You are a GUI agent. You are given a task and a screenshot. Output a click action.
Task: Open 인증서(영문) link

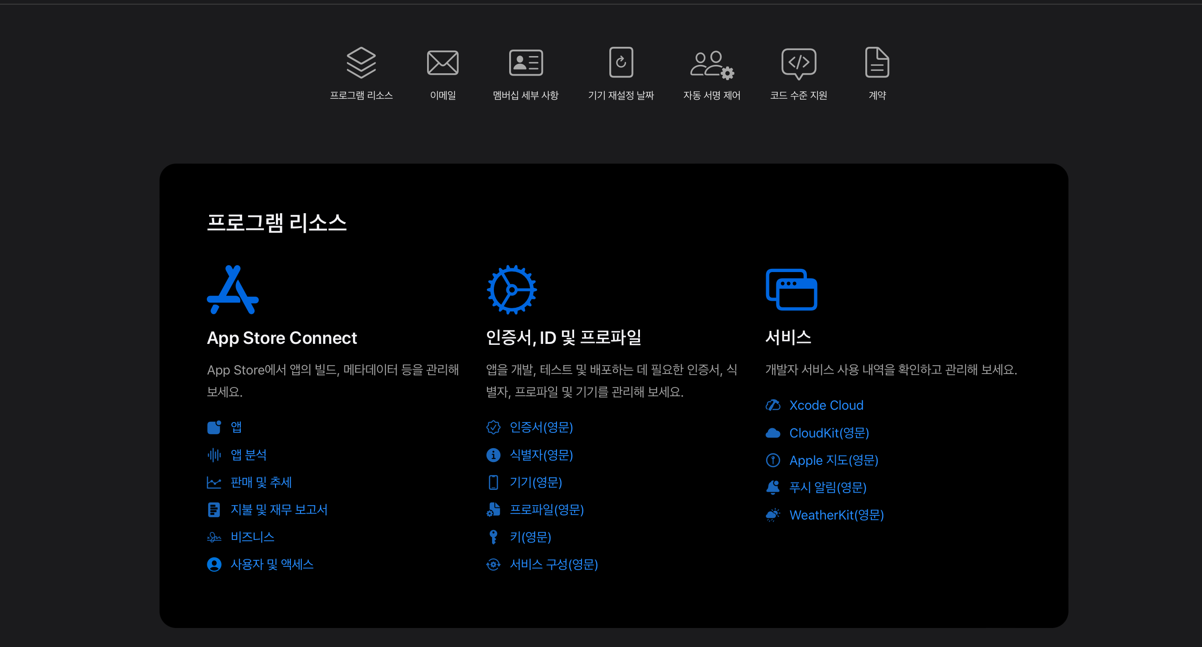[541, 427]
